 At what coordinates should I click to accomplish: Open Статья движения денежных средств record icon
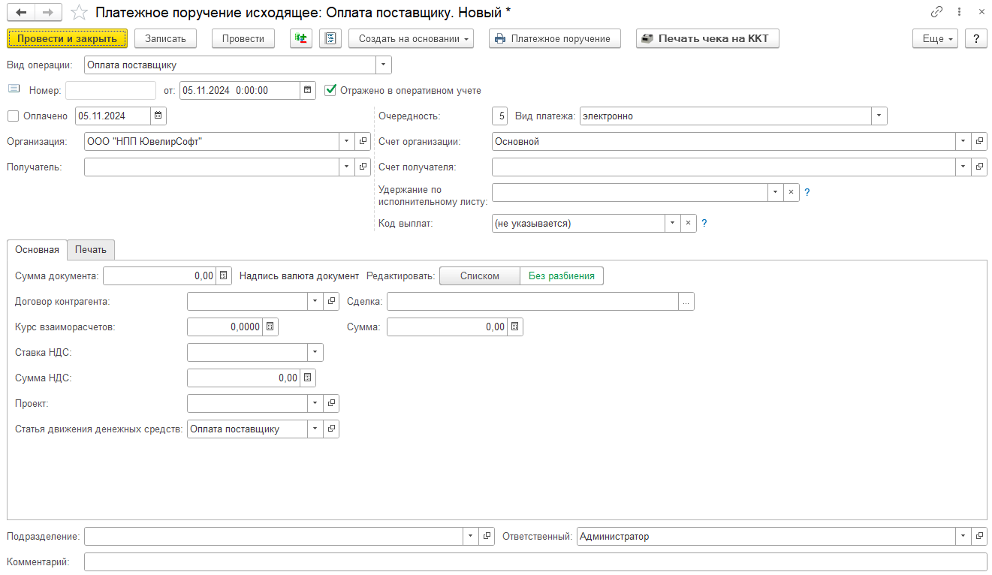point(331,429)
